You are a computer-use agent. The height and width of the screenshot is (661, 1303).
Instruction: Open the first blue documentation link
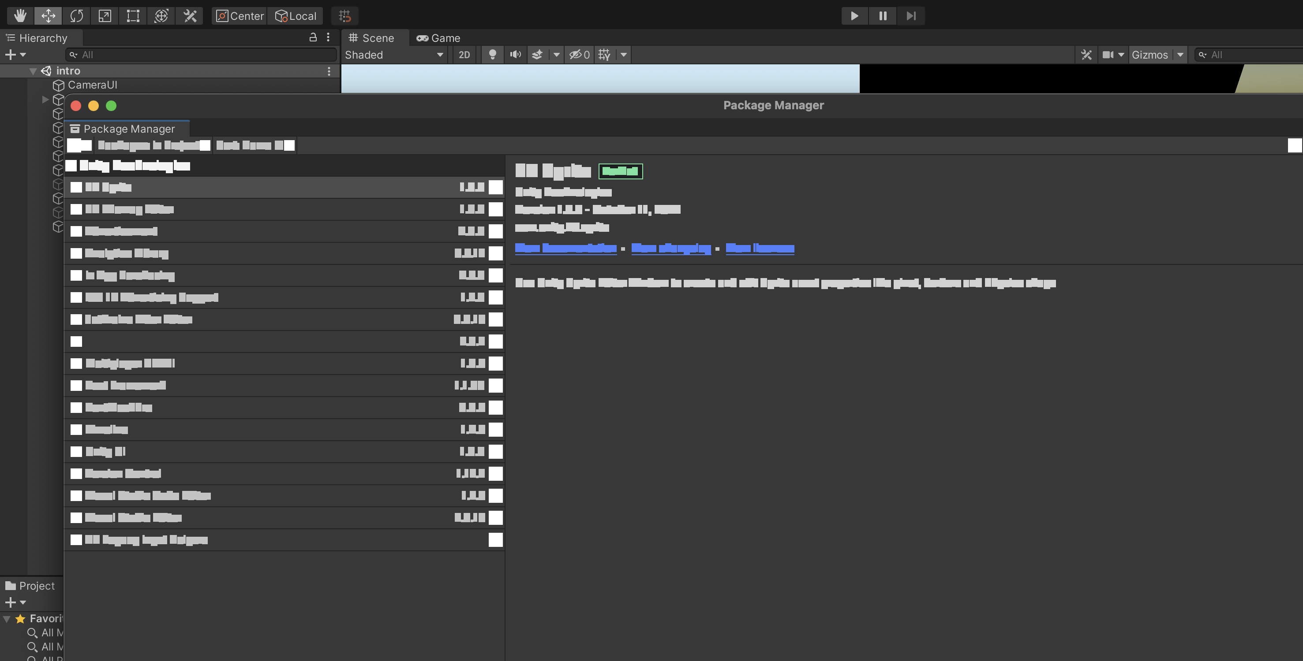(x=565, y=248)
